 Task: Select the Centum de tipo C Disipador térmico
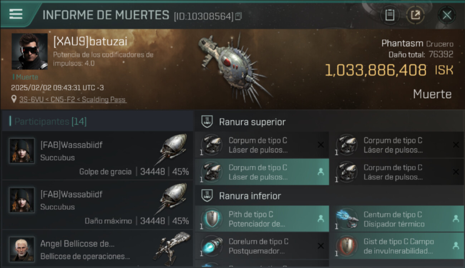coord(397,219)
